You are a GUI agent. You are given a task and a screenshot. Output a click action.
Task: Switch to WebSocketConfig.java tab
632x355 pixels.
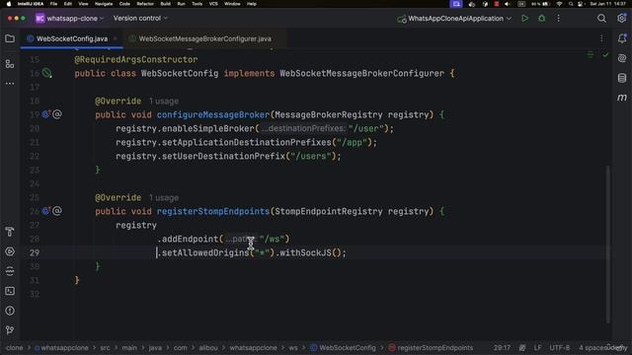coord(72,38)
